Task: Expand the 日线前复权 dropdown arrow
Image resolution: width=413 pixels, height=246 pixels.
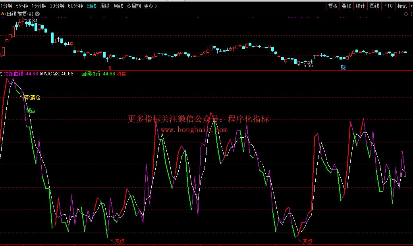Action: [x=37, y=14]
